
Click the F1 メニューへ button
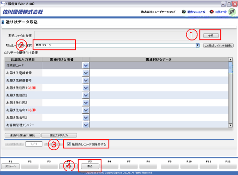(10, 166)
